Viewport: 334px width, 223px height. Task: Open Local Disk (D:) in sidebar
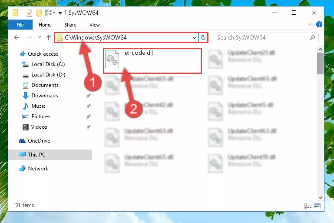pos(48,75)
